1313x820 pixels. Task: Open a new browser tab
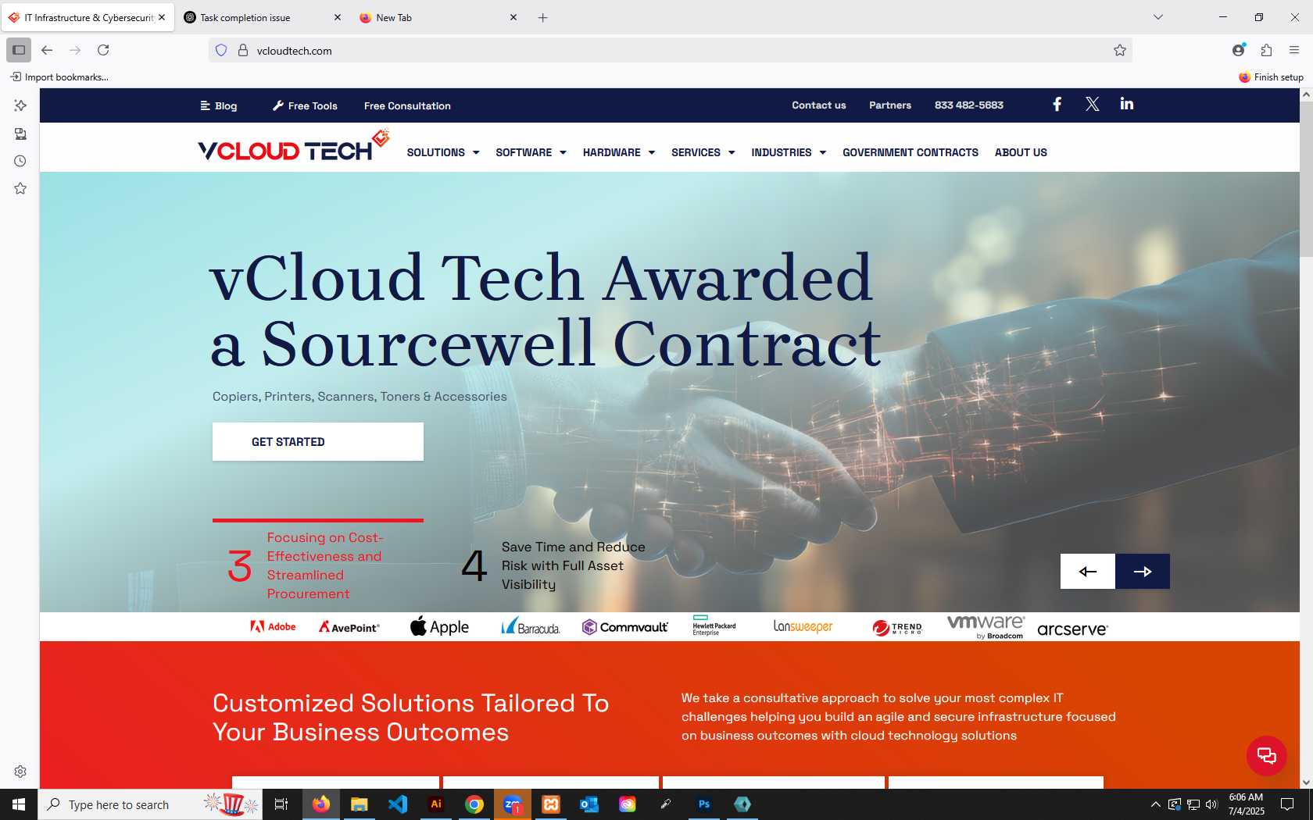[x=542, y=17]
